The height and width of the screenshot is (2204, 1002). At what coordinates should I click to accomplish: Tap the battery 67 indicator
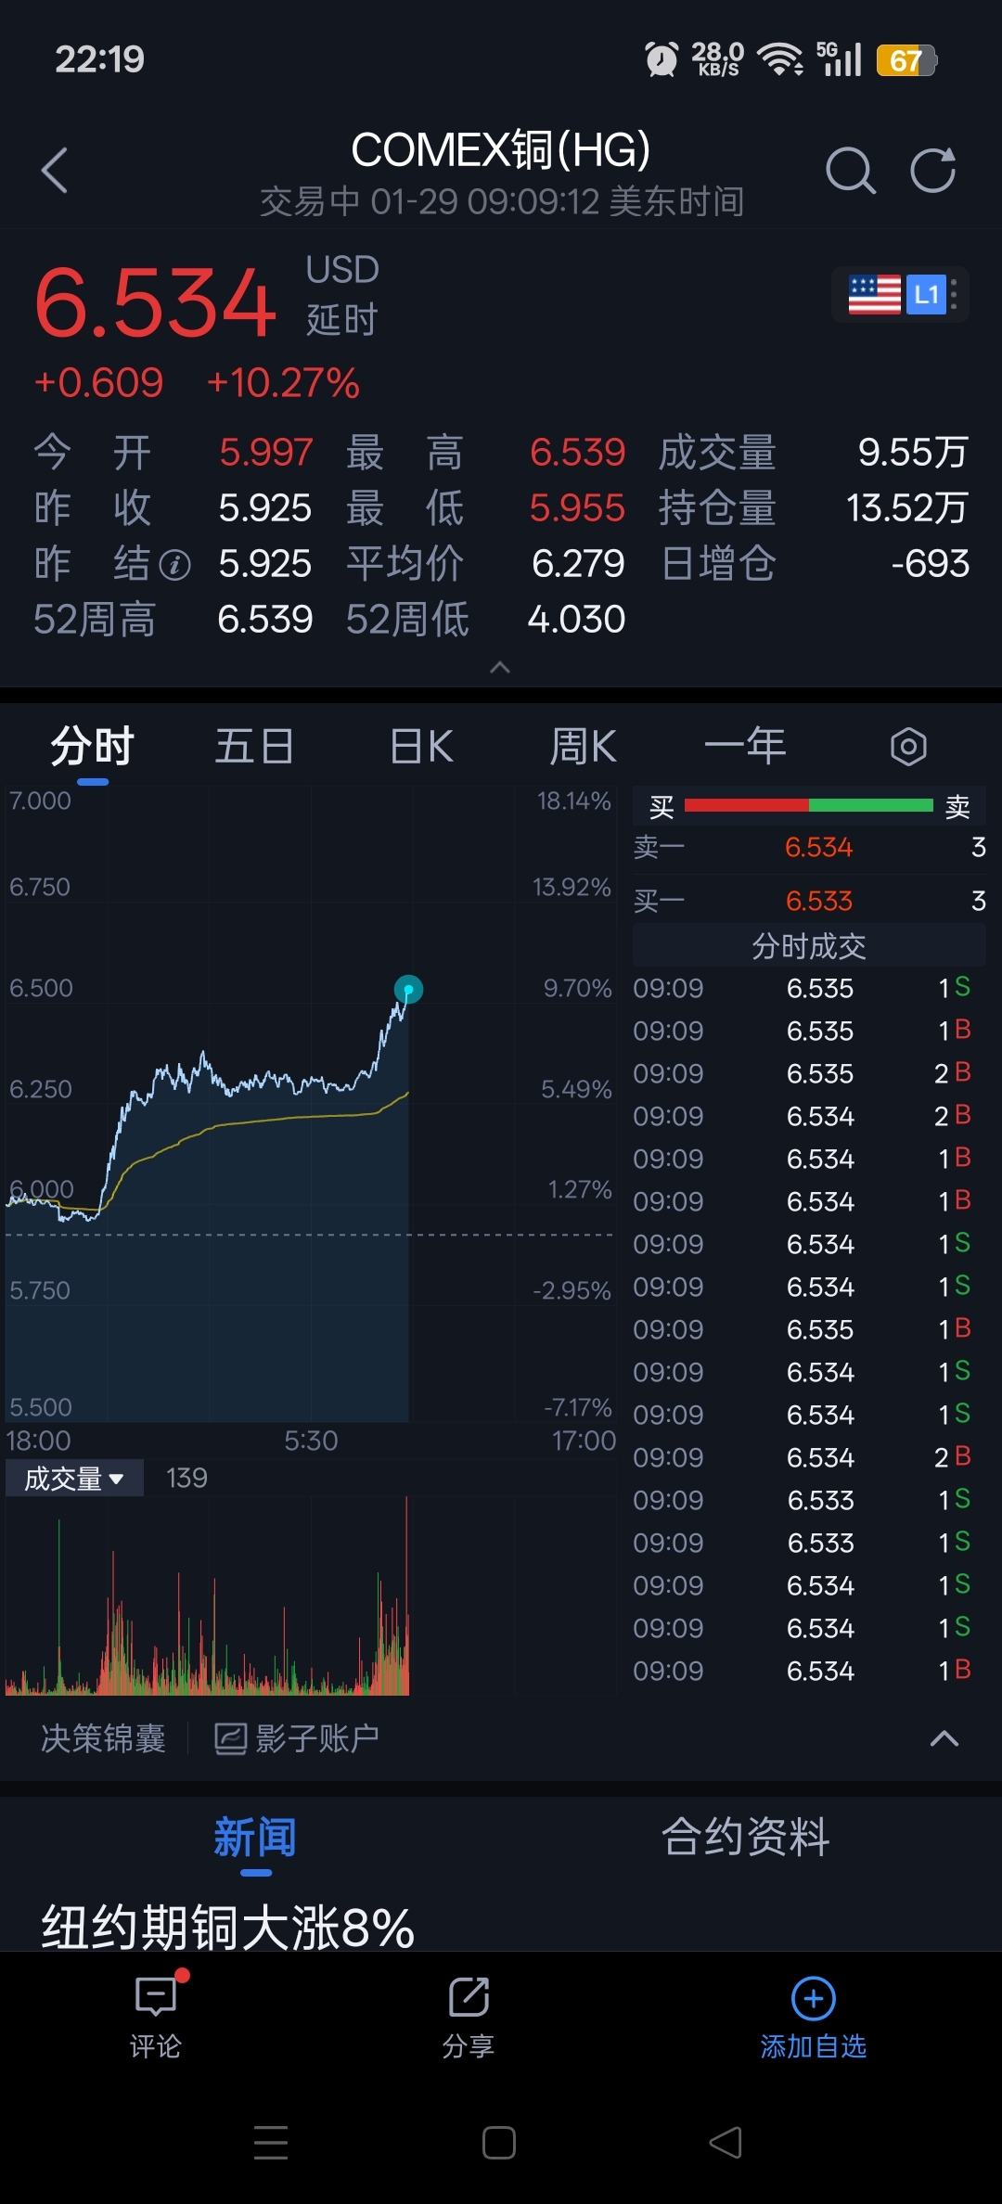pos(906,60)
